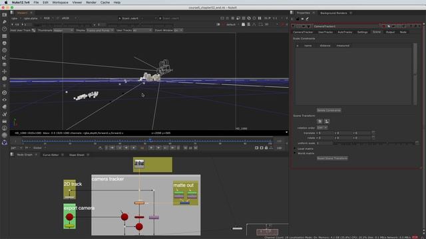Open the Keyer nodes menu in left toolbar
This screenshot has height=239, width=426.
point(5,58)
